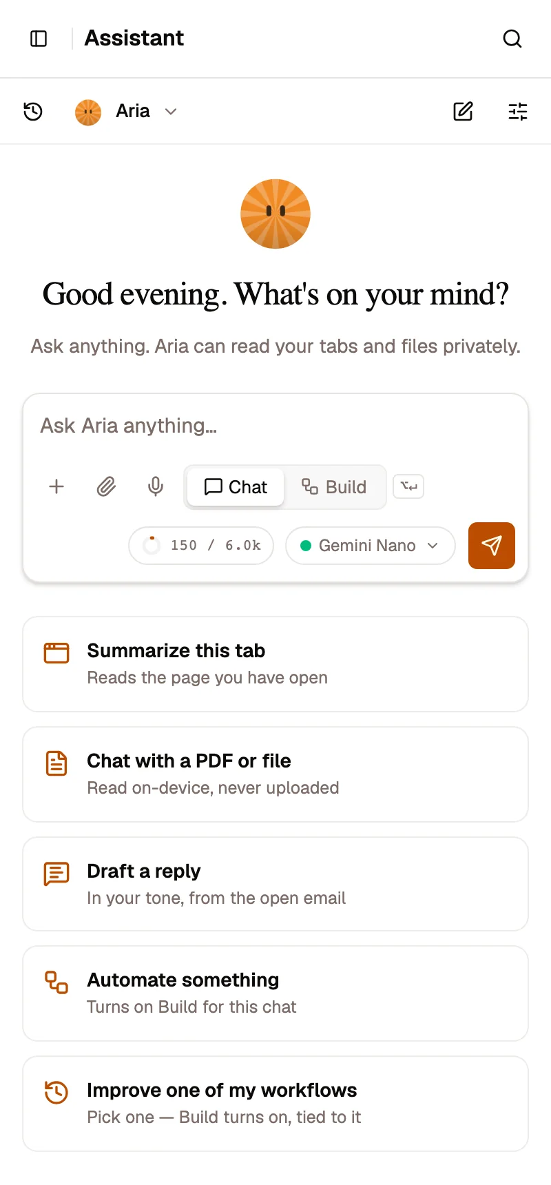Click the 150 / 6.0k token counter
Viewport: 551px width, 1185px height.
pos(201,546)
